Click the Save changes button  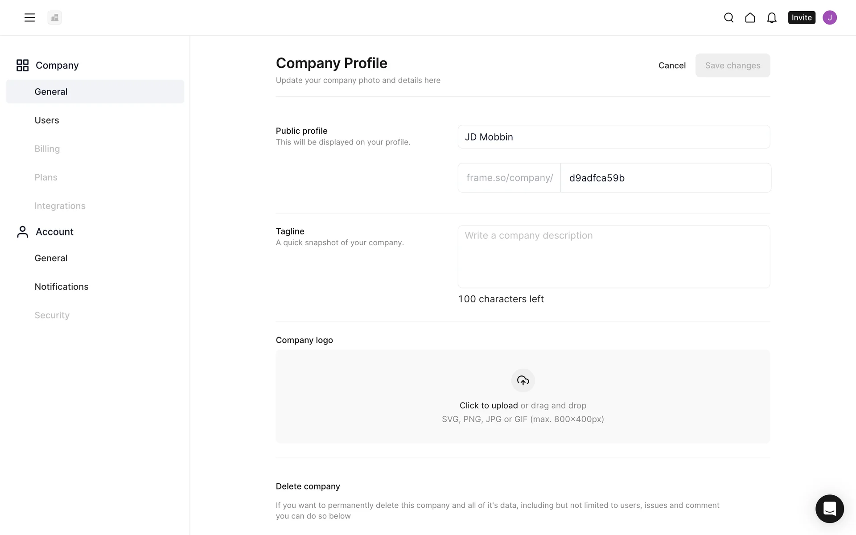(733, 66)
